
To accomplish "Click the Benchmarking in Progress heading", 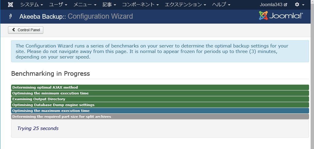I will coord(50,74).
